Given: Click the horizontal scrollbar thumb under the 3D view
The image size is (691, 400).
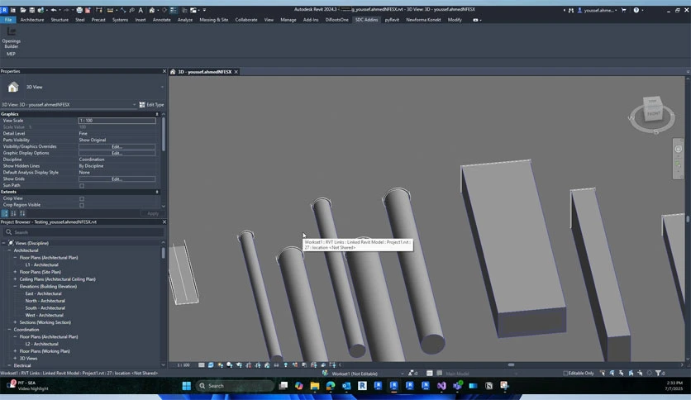Looking at the screenshot, I should click(511, 364).
